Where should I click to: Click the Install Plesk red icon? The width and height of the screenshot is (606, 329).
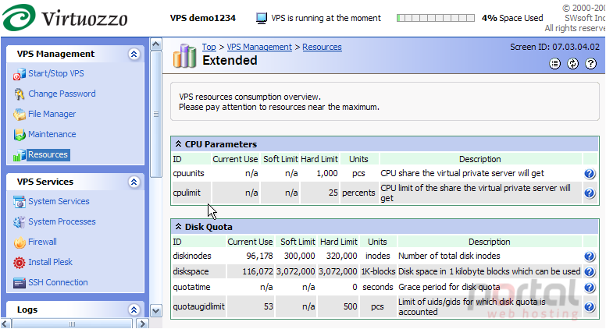(19, 263)
